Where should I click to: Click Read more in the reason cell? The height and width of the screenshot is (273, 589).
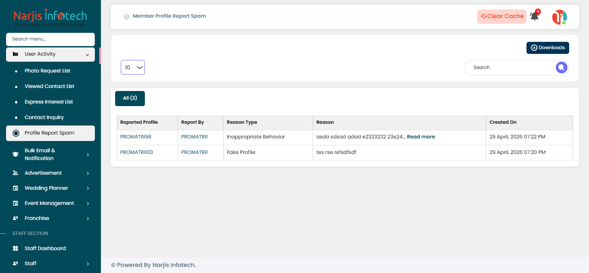tap(421, 137)
